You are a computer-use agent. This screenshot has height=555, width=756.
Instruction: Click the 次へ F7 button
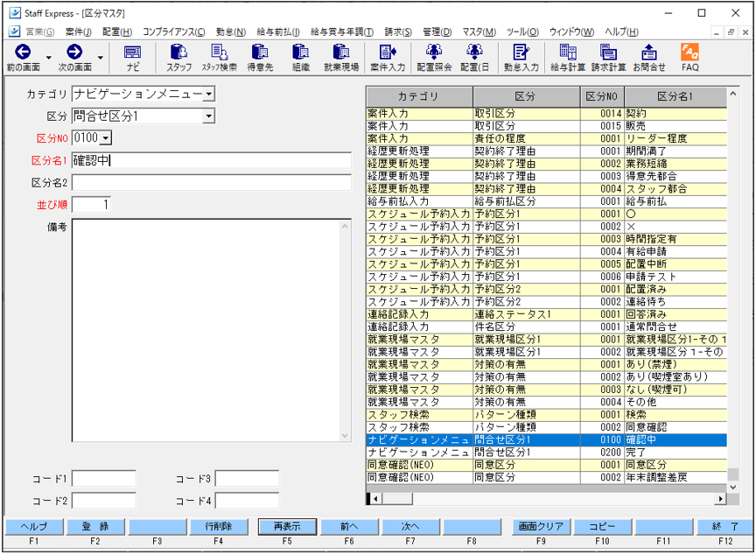[x=410, y=527]
